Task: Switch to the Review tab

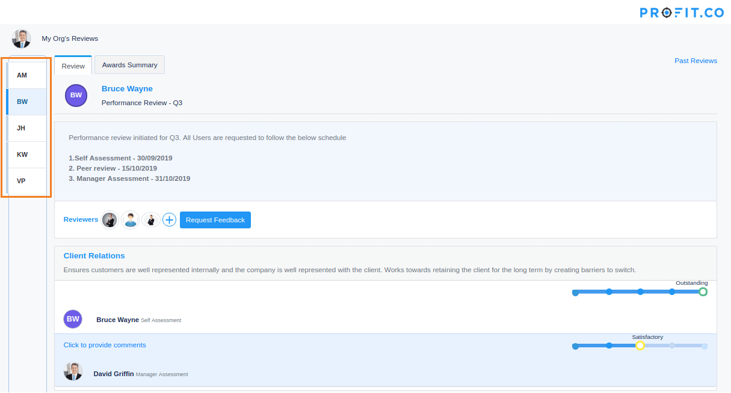Action: coord(73,66)
